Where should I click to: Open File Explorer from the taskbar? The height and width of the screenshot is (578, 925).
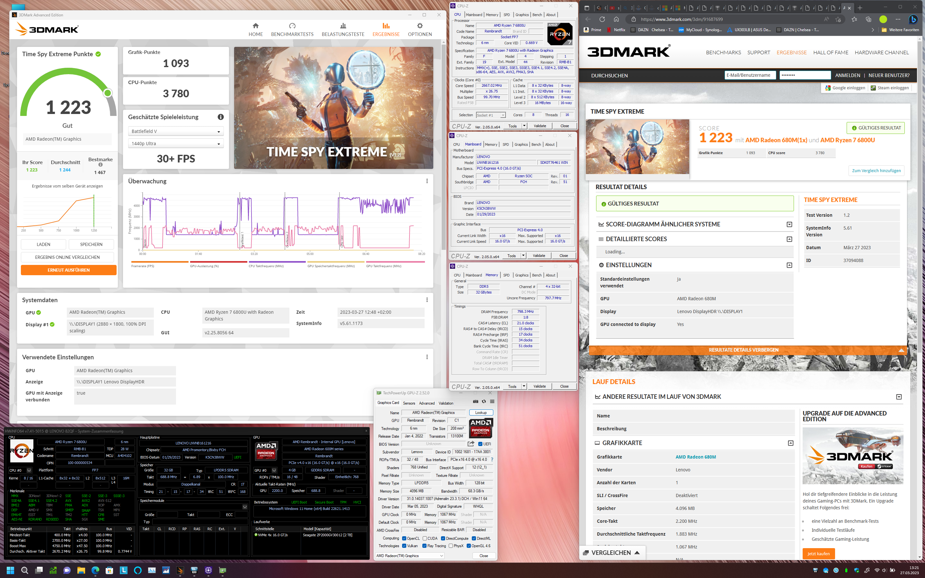coord(81,570)
